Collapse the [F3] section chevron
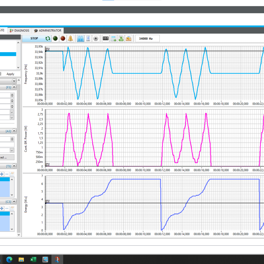The image size is (264, 264). click(14, 87)
